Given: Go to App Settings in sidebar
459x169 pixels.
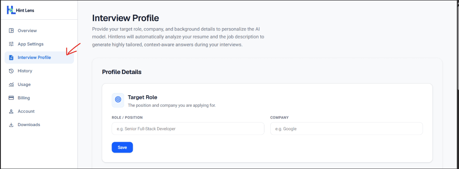Looking at the screenshot, I should (39, 44).
